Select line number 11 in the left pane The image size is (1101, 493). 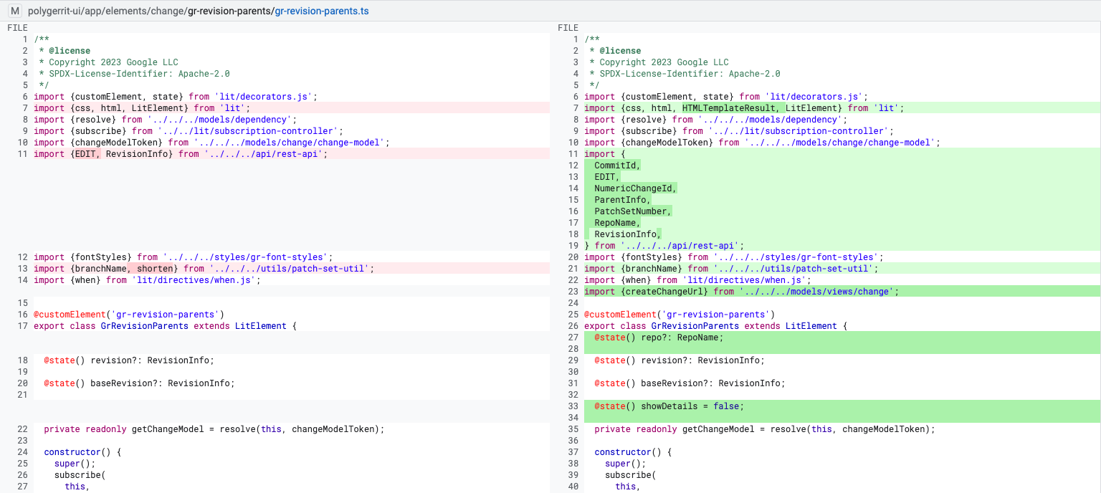[x=22, y=153]
